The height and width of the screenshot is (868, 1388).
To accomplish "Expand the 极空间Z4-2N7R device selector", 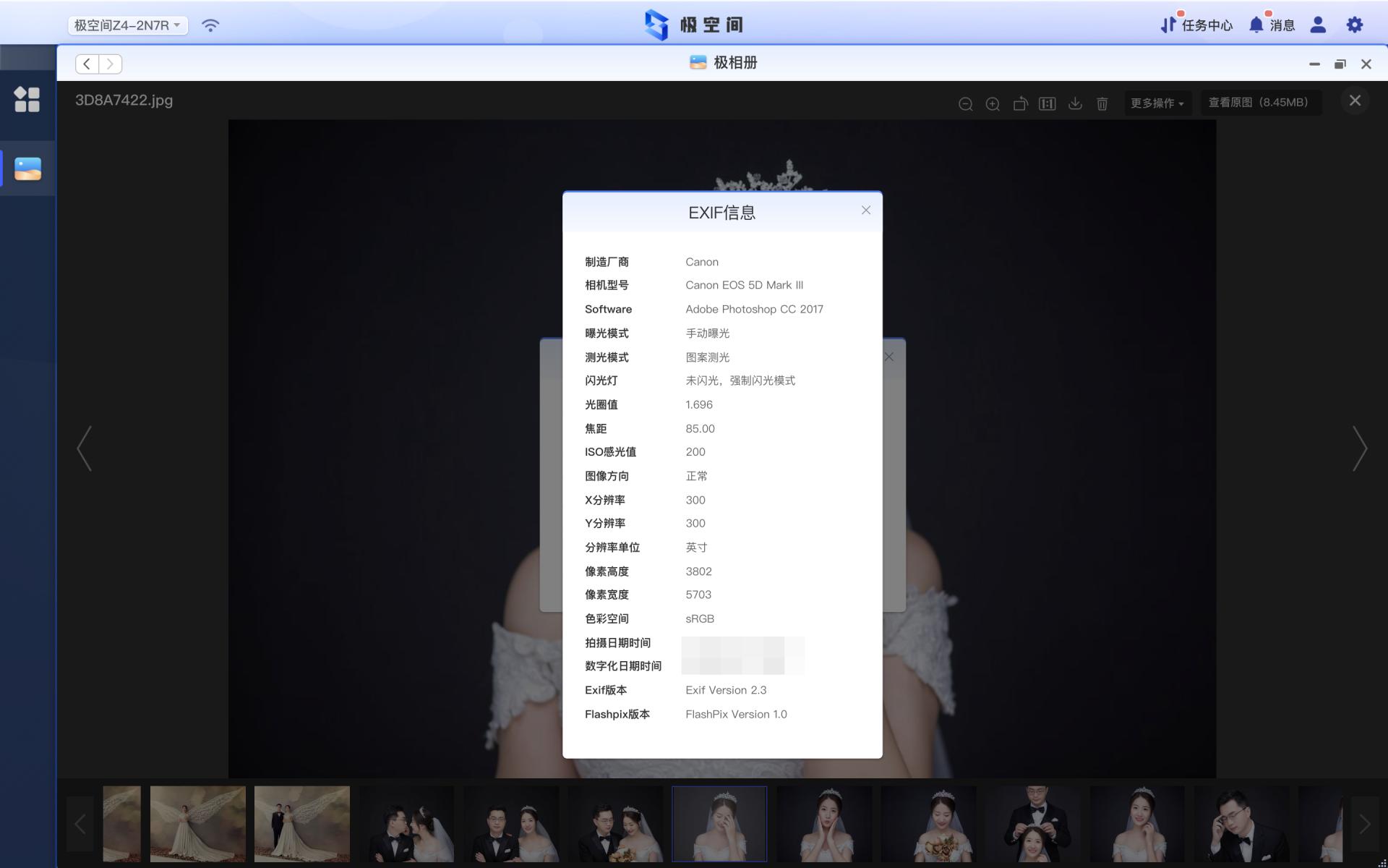I will pos(128,25).
